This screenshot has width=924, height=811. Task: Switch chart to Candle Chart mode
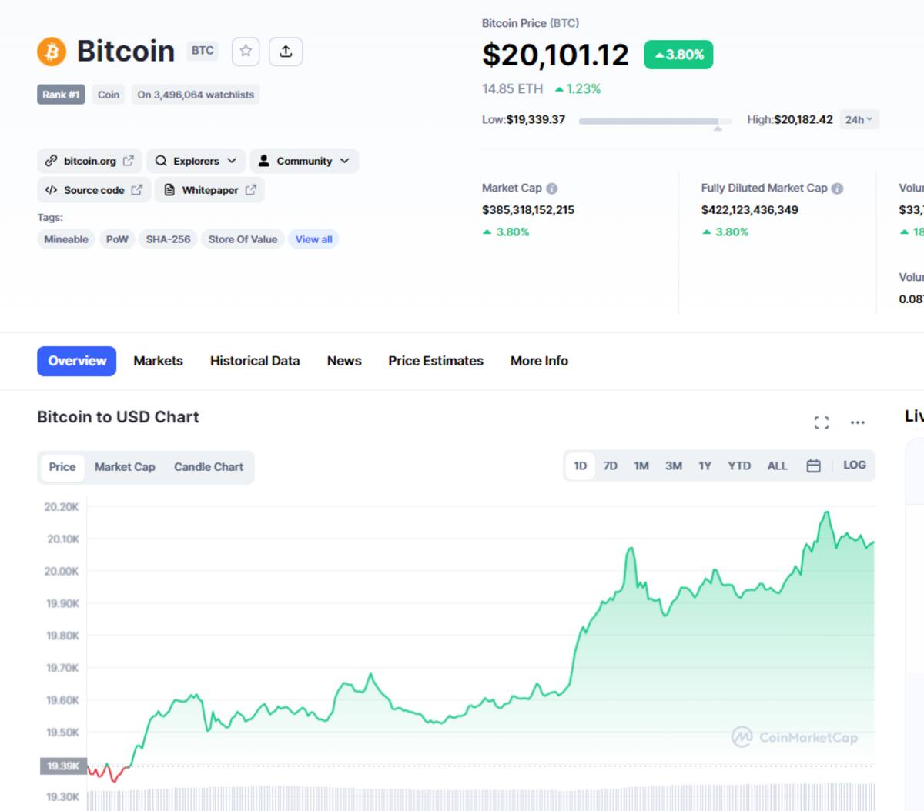coord(209,467)
